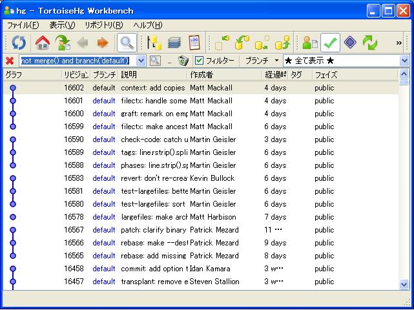Uncheck the フィルター checkbox

[199, 61]
